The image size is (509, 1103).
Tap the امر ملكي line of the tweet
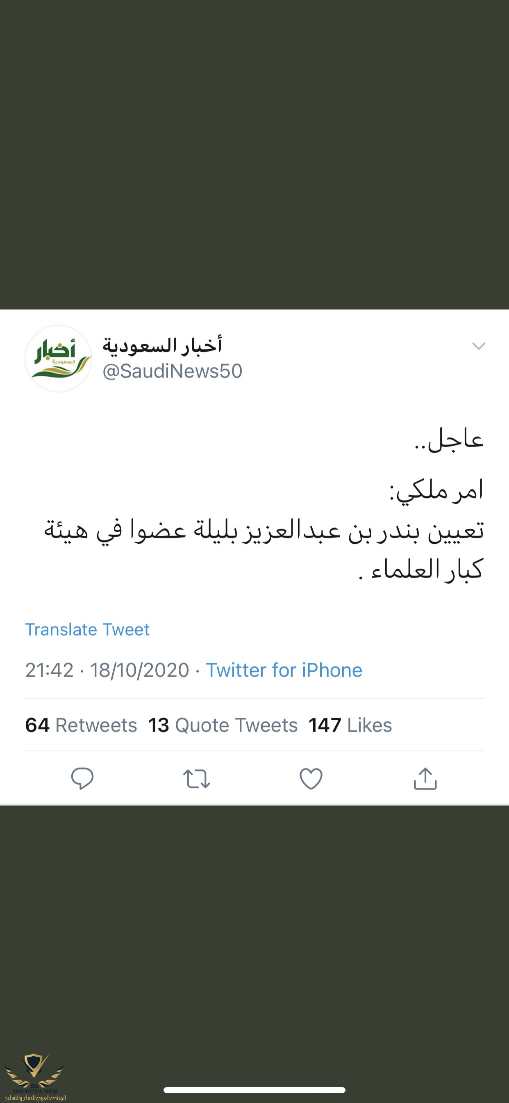tap(436, 490)
